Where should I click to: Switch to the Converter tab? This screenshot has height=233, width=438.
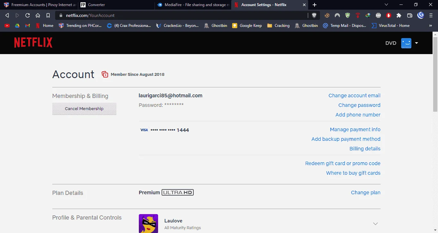(115, 5)
